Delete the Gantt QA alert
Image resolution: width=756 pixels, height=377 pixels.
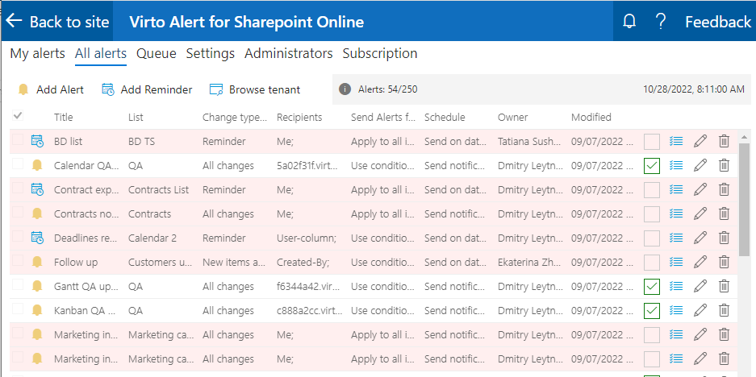click(x=724, y=287)
